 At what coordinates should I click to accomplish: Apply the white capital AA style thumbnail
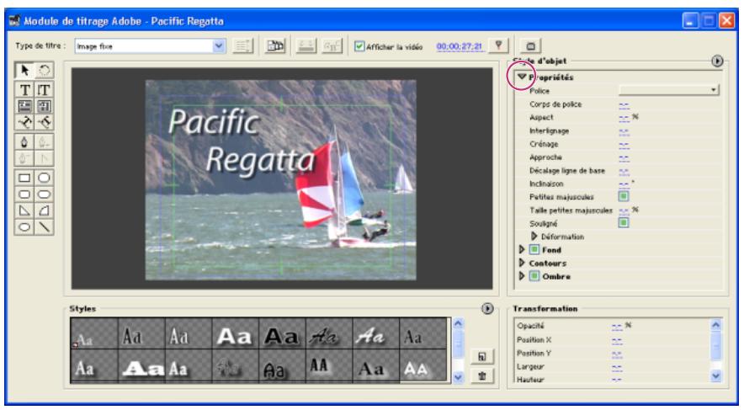click(422, 366)
